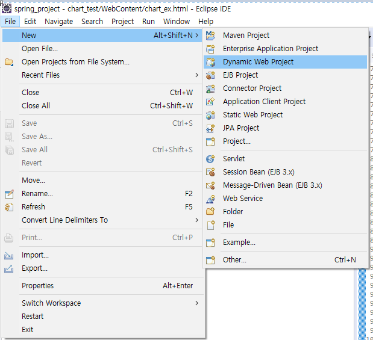Viewport: 373px width, 340px height.
Task: Click the Servlet label
Action: pyautogui.click(x=234, y=159)
